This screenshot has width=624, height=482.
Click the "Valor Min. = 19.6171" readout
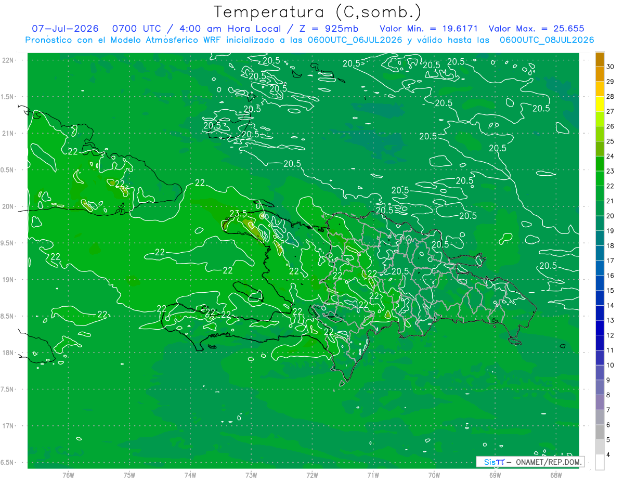(428, 29)
